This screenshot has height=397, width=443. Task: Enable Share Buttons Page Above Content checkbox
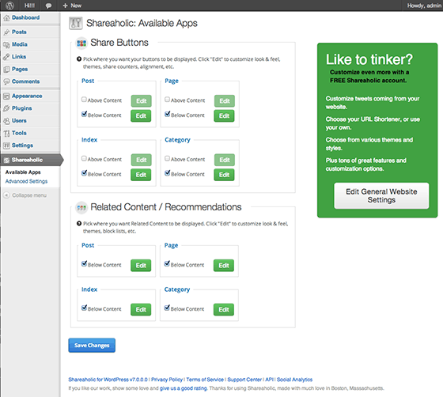(x=167, y=100)
